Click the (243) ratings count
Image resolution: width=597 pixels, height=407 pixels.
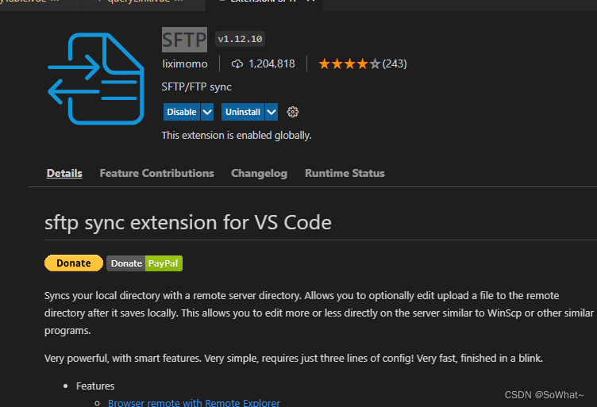coord(395,63)
